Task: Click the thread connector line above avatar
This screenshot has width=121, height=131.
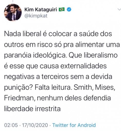Action: [13, 1]
